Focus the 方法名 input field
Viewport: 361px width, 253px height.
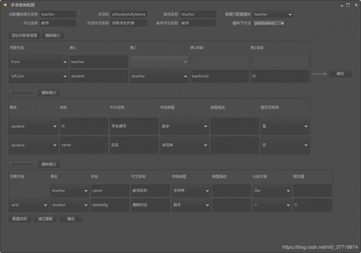click(129, 14)
